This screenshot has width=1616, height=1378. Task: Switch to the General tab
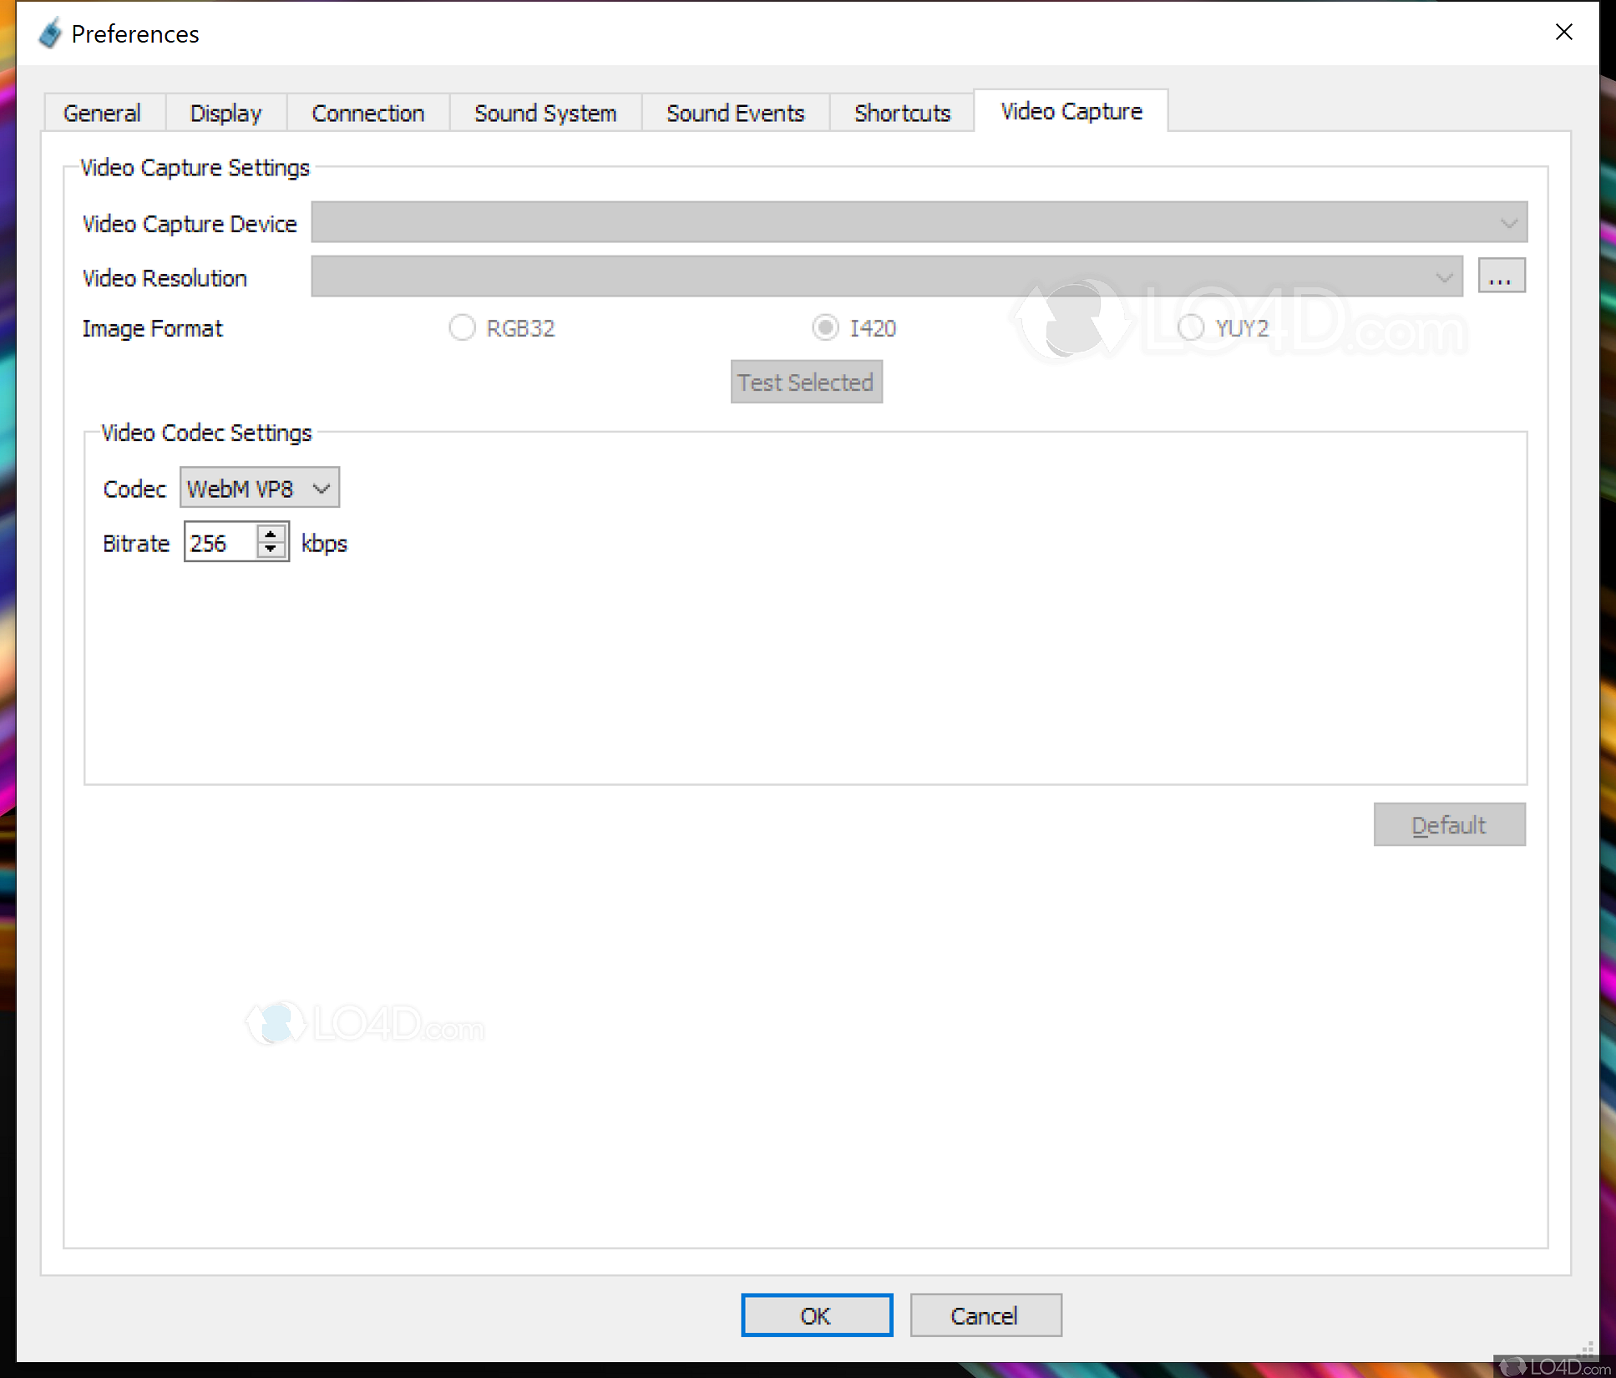point(102,113)
